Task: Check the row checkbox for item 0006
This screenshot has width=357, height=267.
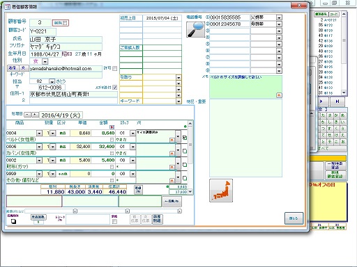Action: click(185, 151)
